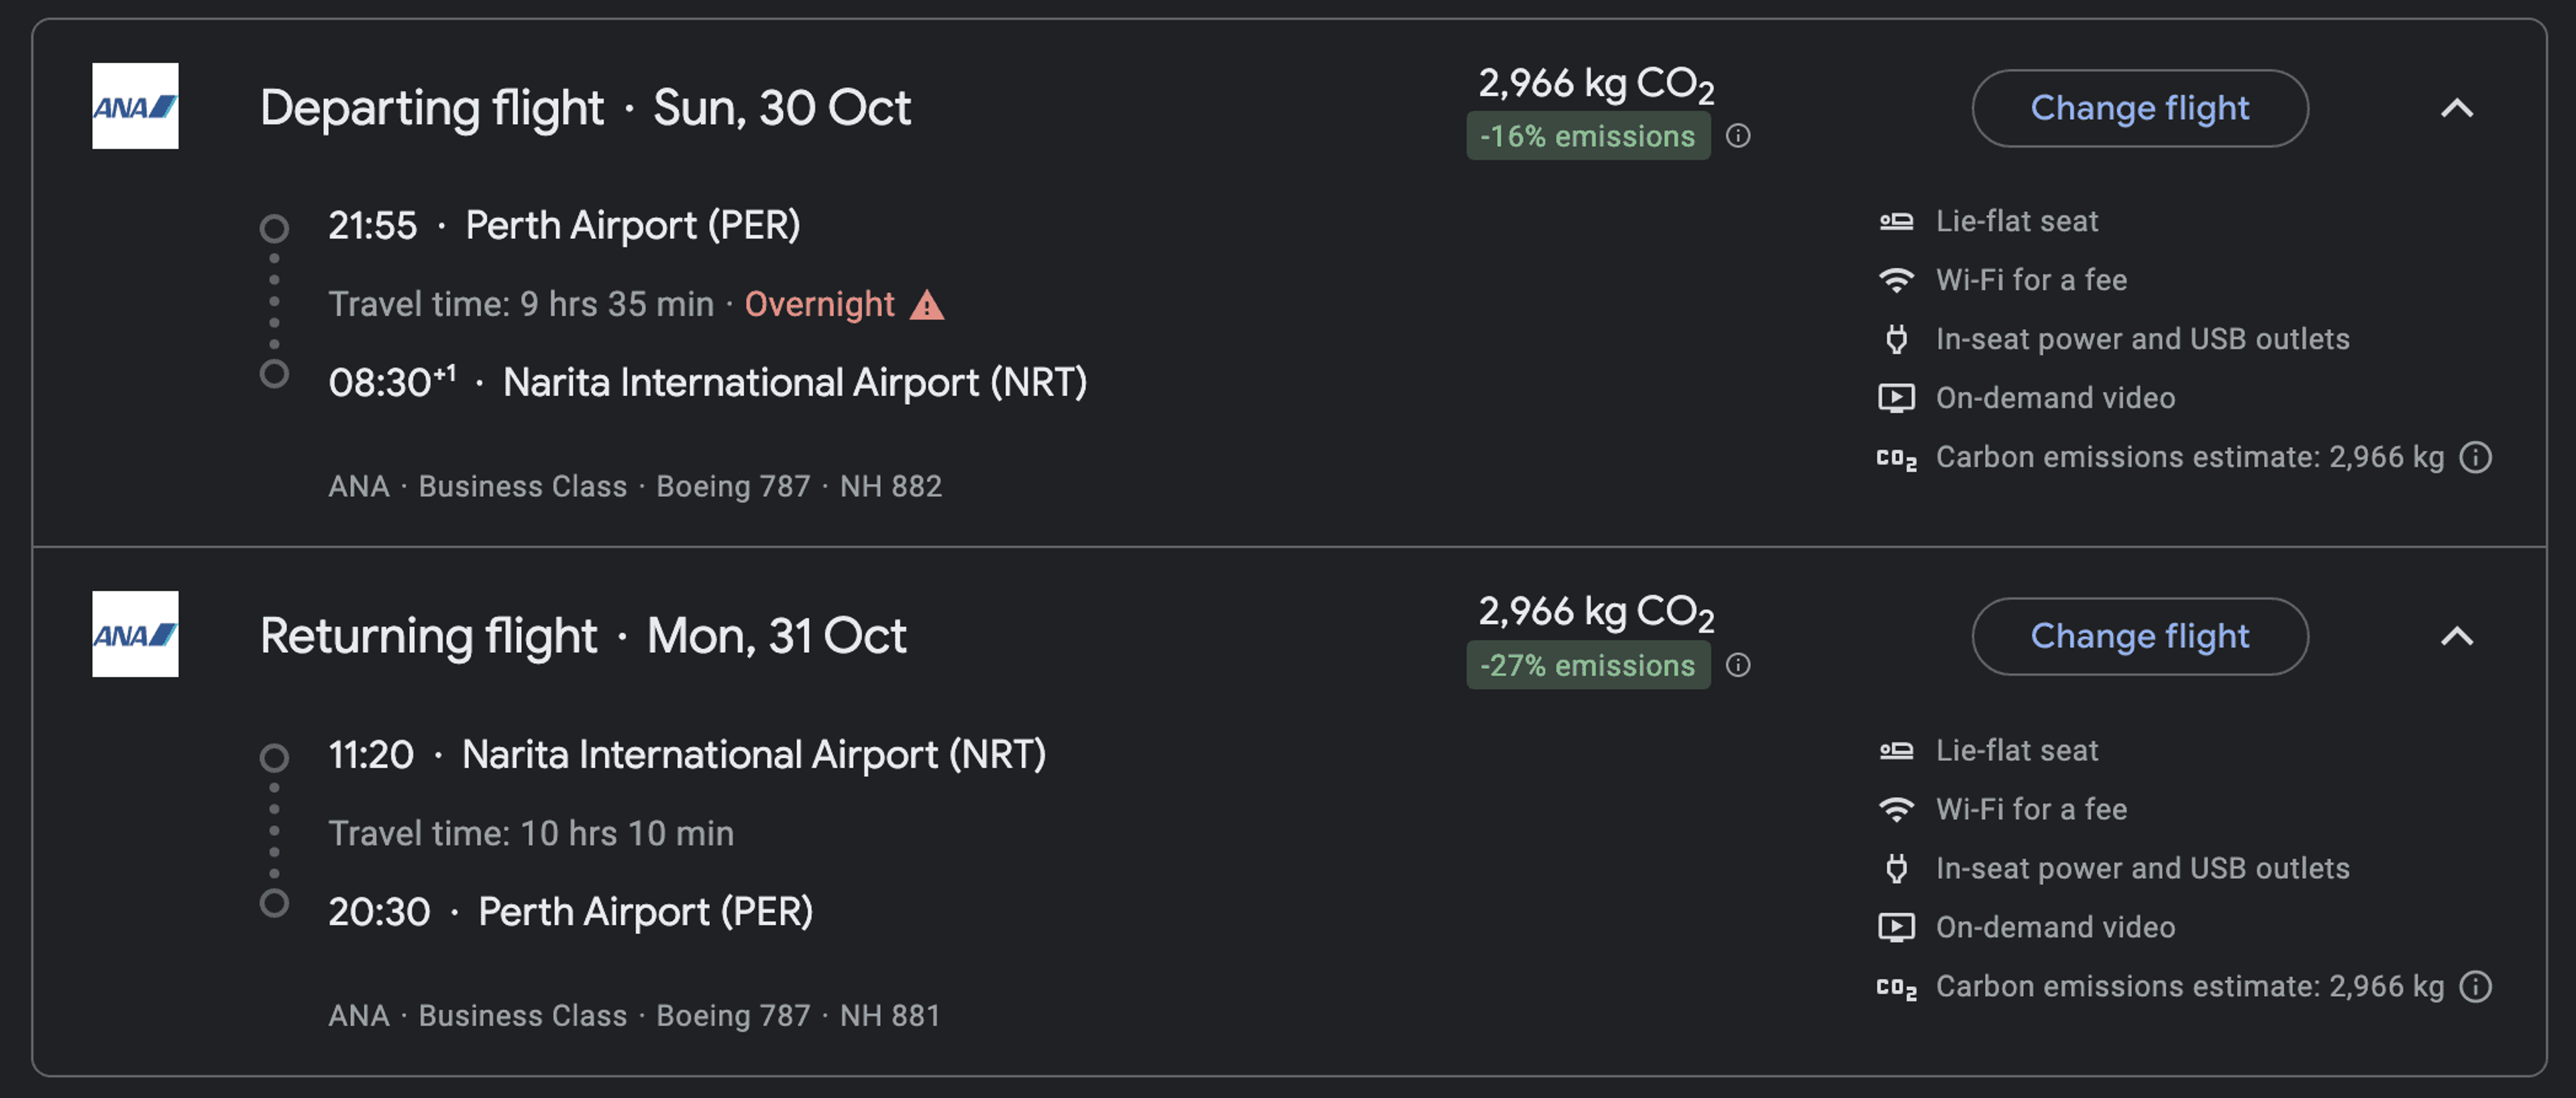2576x1098 pixels.
Task: Click departing flight CO2 emissions icon
Action: tap(1896, 458)
